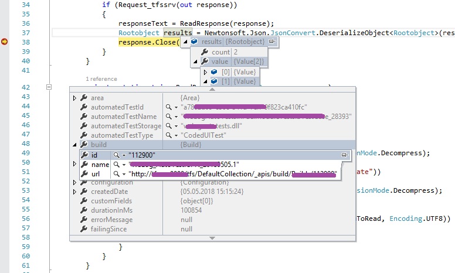Select the failingSince null value
The width and height of the screenshot is (455, 273).
[186, 229]
